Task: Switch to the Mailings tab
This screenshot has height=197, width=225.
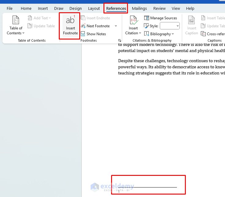Action: tap(139, 9)
